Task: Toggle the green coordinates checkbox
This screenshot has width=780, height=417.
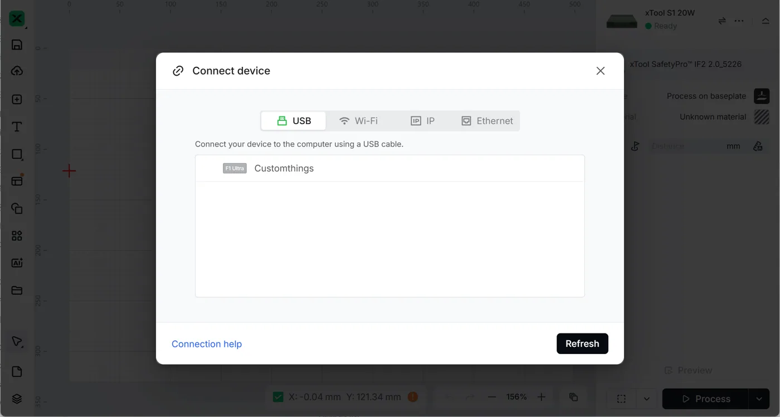Action: [278, 397]
